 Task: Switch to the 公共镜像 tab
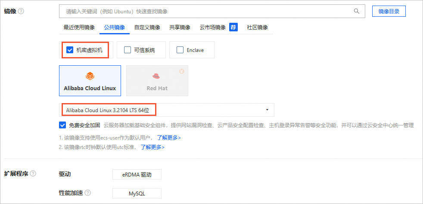[x=115, y=27]
